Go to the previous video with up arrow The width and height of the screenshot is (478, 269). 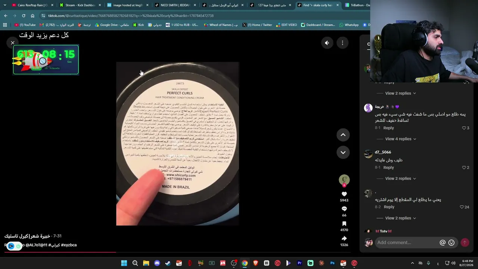343,135
